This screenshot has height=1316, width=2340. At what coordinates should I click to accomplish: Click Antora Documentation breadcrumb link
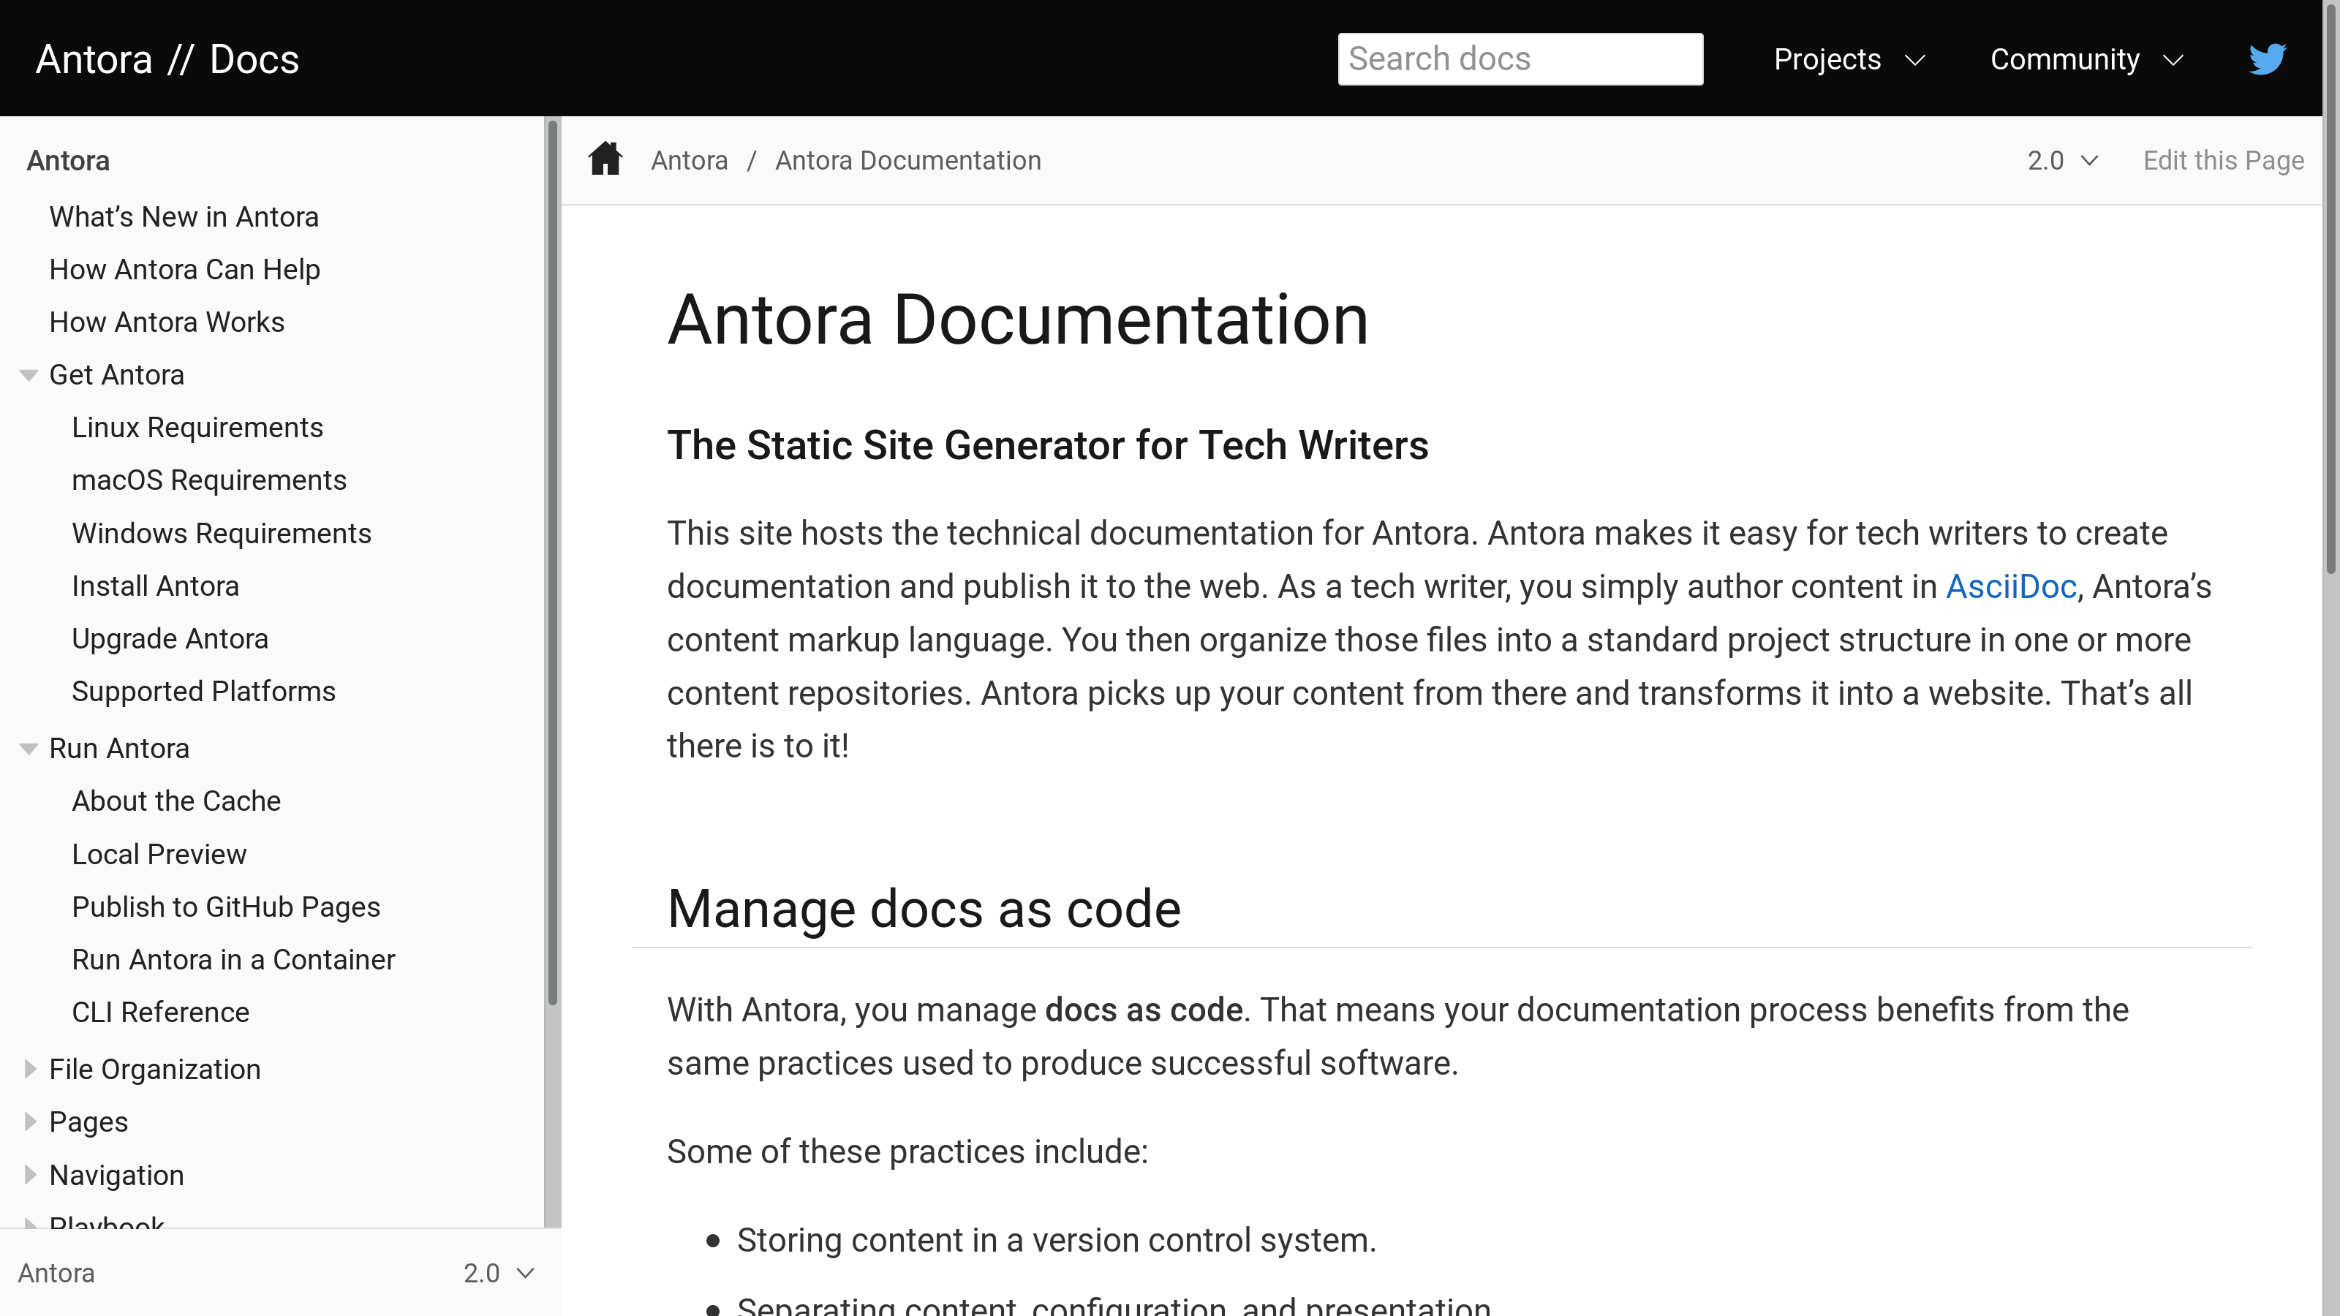coord(907,161)
